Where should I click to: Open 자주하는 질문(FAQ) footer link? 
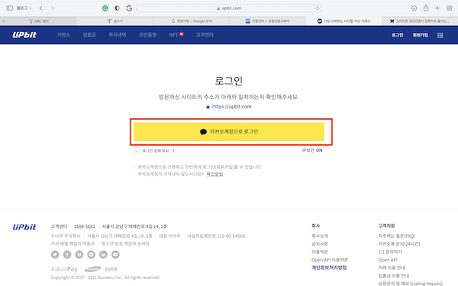coord(397,236)
